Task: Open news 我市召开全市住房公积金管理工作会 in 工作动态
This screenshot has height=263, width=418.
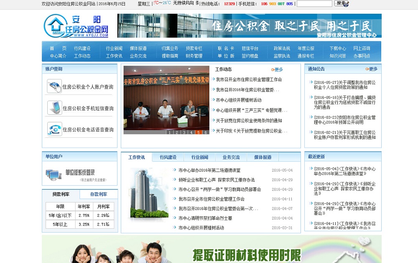Action: pyautogui.click(x=249, y=79)
